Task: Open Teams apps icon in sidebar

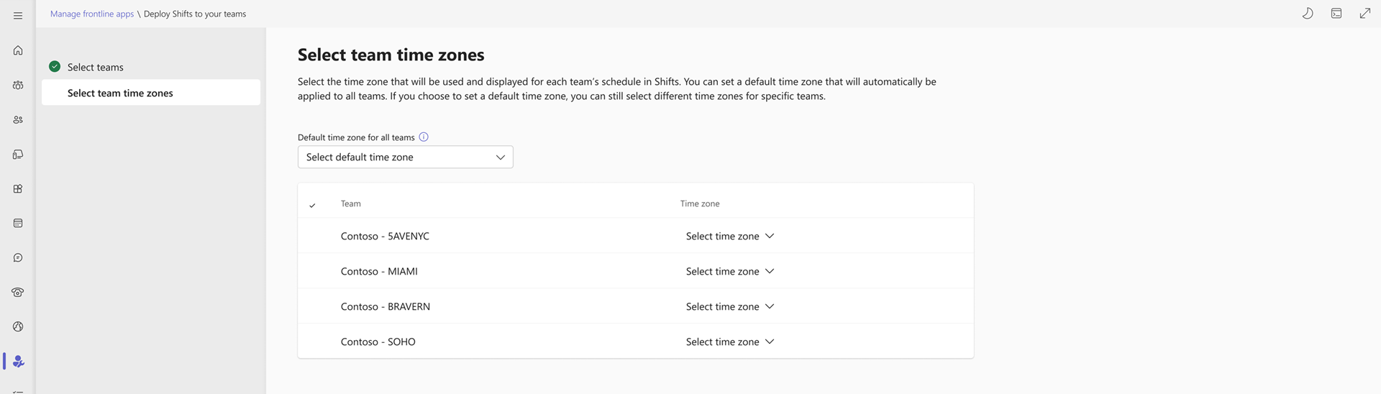Action: (18, 188)
